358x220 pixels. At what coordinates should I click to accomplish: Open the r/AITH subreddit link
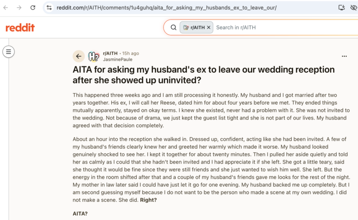(x=110, y=53)
